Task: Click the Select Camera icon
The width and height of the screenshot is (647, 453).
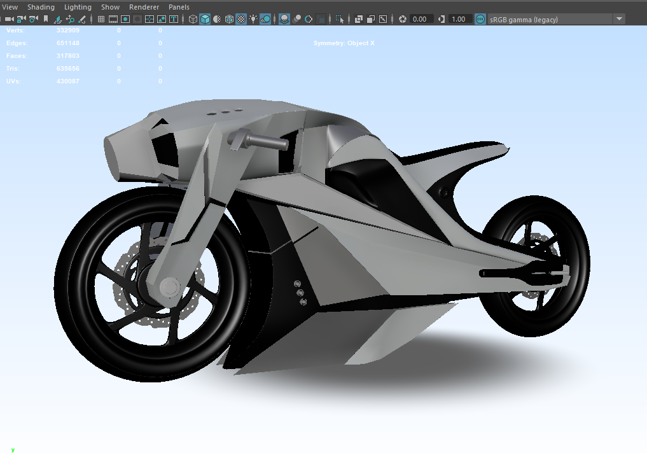Action: (x=9, y=19)
